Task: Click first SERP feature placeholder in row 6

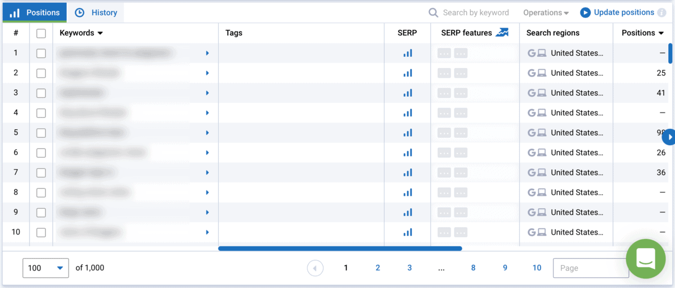Action: pos(444,153)
